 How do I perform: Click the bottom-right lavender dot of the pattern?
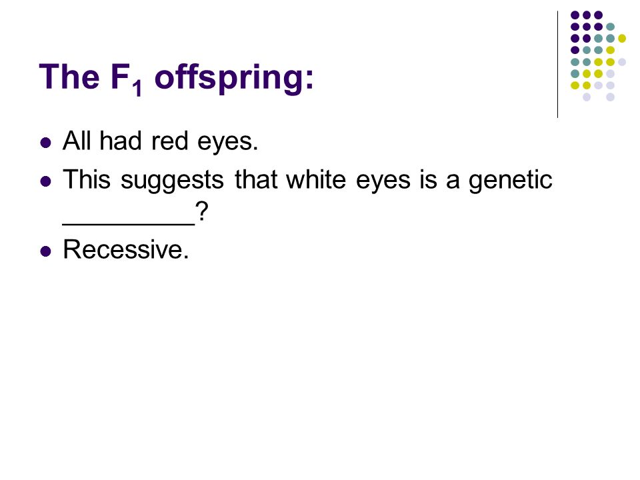[x=610, y=97]
